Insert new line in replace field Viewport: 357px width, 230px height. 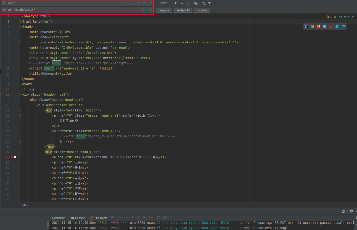point(143,10)
